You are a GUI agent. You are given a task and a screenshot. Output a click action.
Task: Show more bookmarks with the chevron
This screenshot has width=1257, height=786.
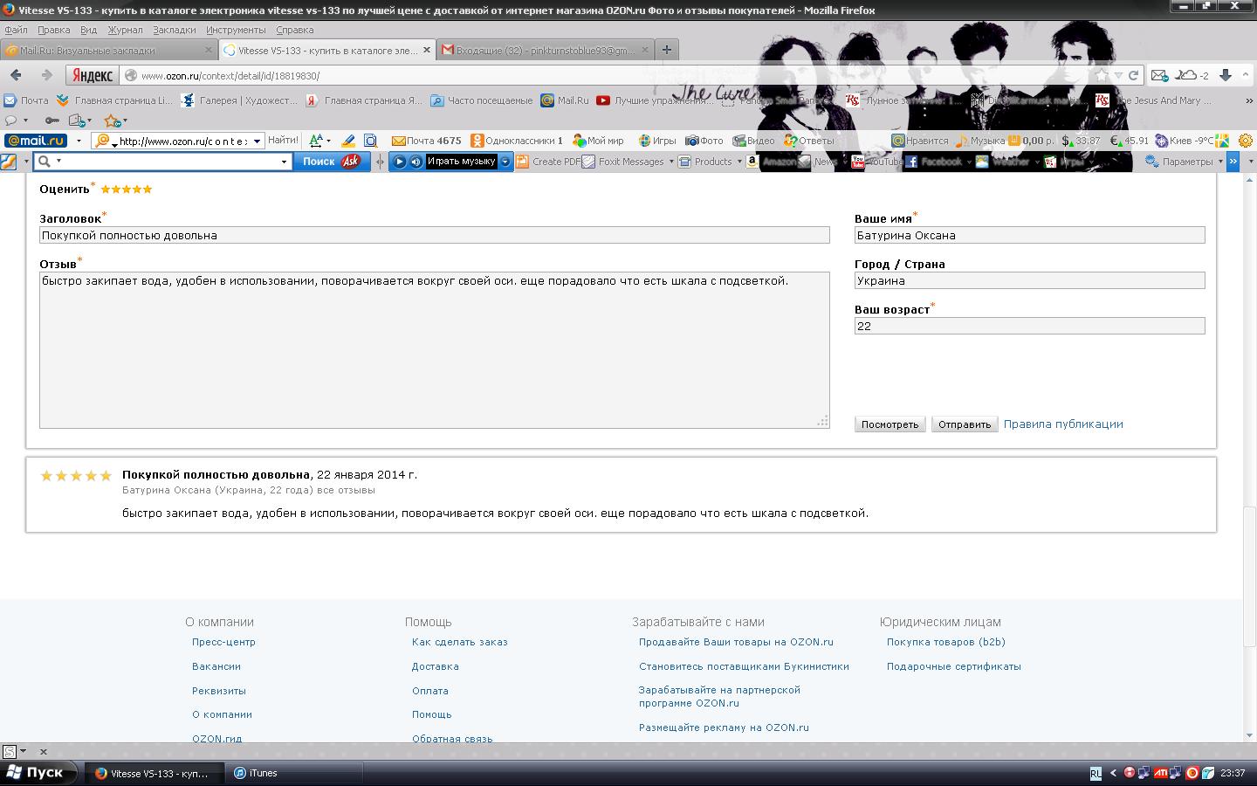pyautogui.click(x=1249, y=100)
